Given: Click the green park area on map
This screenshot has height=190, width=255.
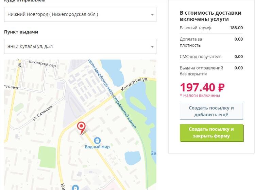Looking at the screenshot, I should pyautogui.click(x=47, y=157).
